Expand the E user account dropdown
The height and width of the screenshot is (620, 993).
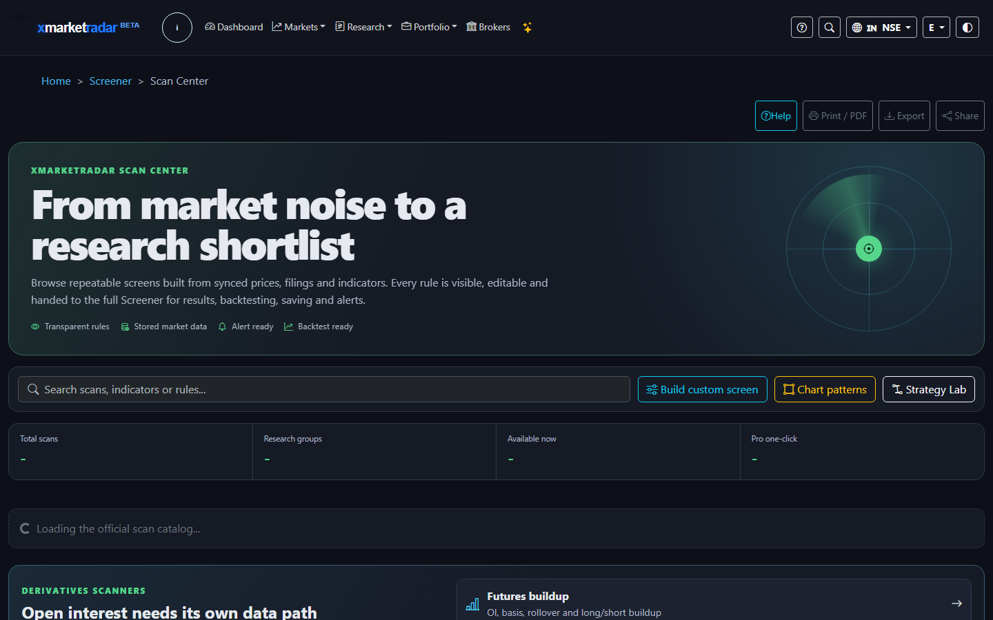coord(936,28)
